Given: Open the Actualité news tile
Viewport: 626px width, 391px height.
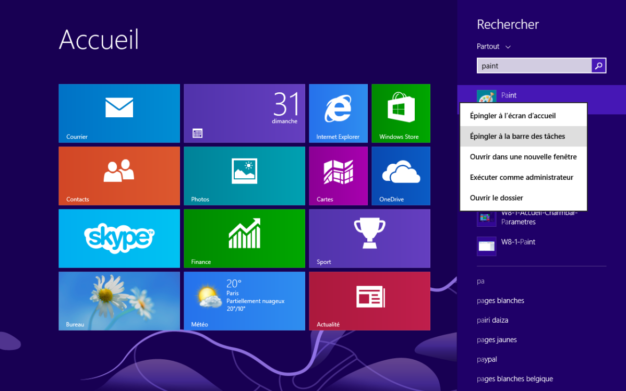Looking at the screenshot, I should point(369,301).
